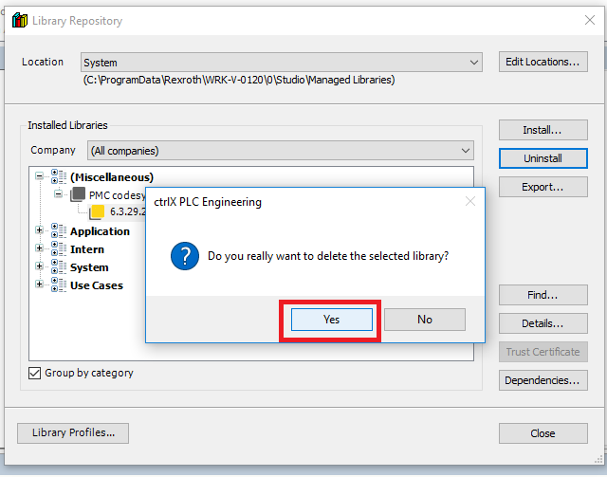
Task: Select the yellow 6.3.29 version icon
Action: click(97, 211)
